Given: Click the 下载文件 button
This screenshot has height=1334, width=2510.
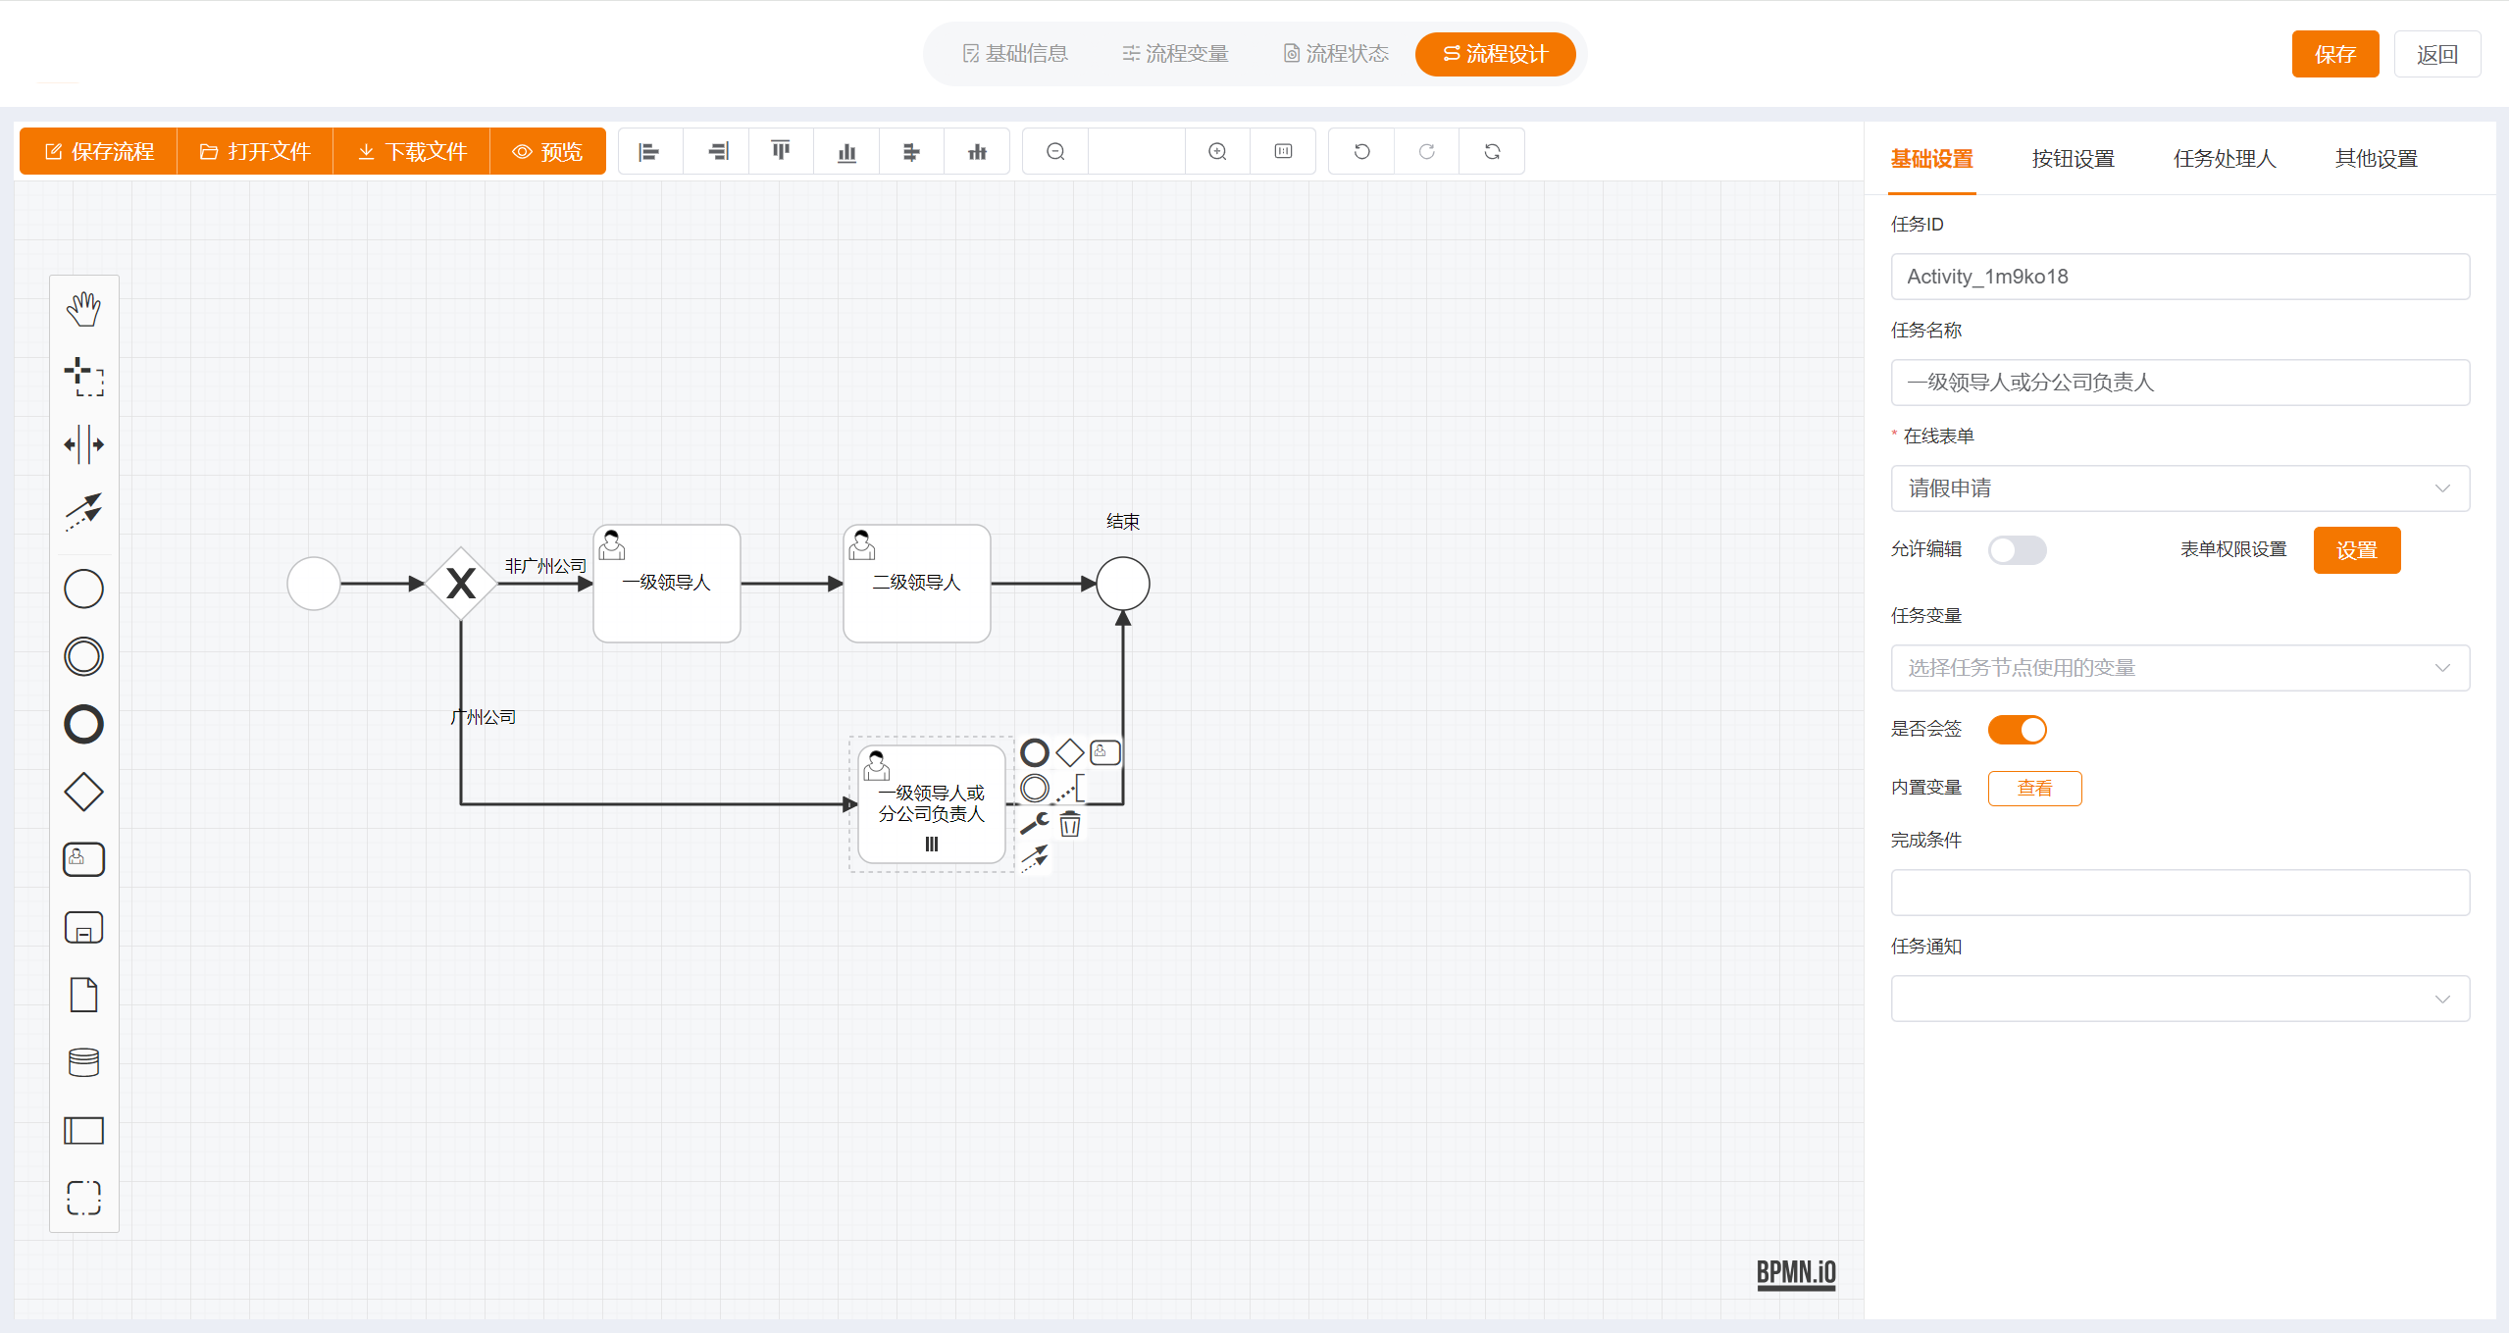Looking at the screenshot, I should click(412, 151).
